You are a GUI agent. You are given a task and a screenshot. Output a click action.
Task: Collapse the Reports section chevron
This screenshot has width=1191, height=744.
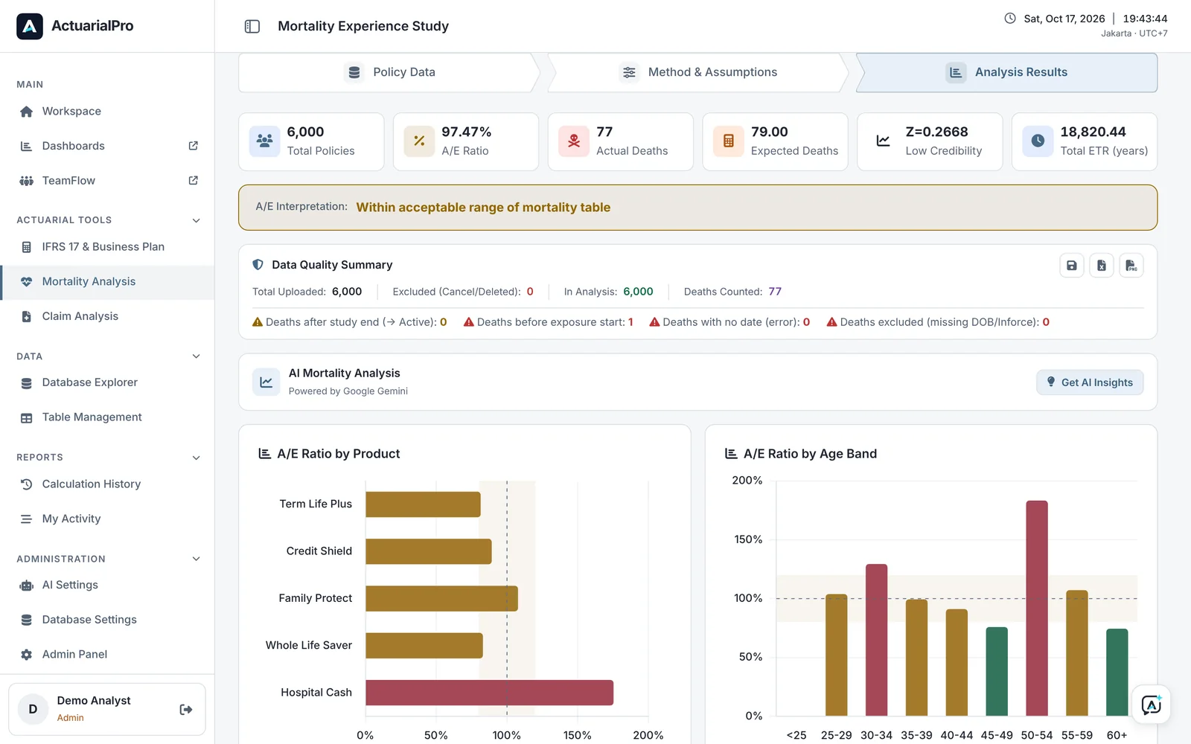(197, 458)
